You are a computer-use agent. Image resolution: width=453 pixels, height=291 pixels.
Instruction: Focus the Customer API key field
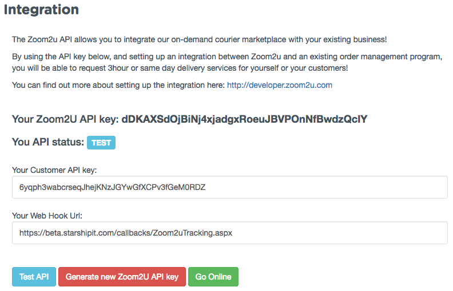tap(230, 187)
